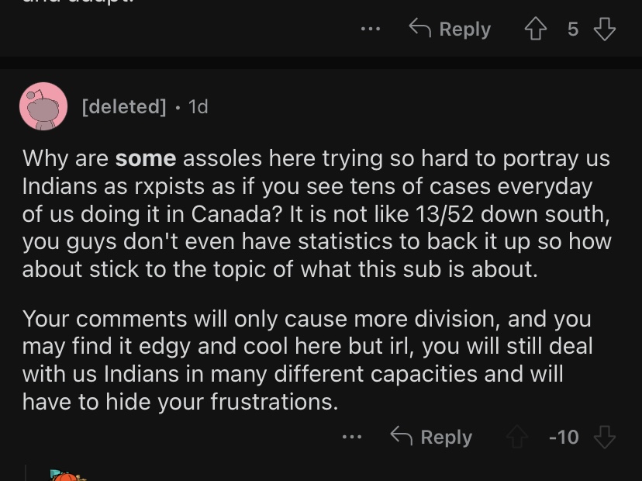Downvote the comment with 5 points
642x481 pixels.
(604, 29)
